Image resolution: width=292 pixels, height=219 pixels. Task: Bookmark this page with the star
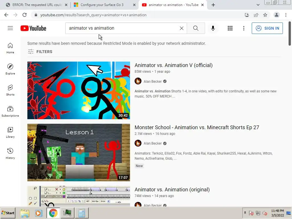tap(265, 15)
